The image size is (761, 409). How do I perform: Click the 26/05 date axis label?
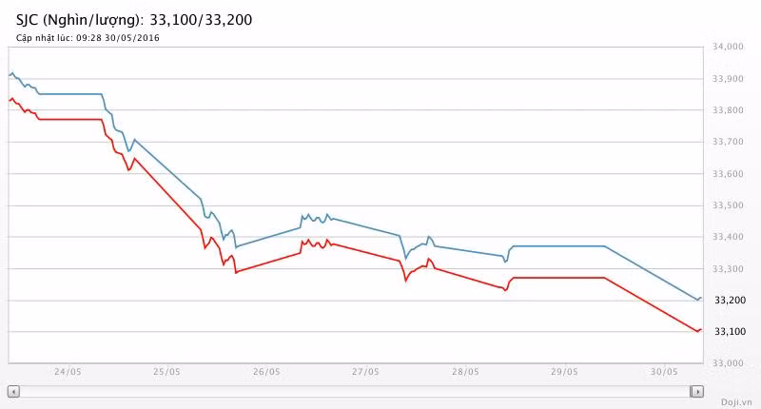click(x=266, y=372)
